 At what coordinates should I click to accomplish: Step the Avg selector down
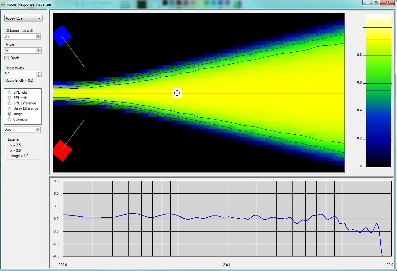tap(38, 131)
